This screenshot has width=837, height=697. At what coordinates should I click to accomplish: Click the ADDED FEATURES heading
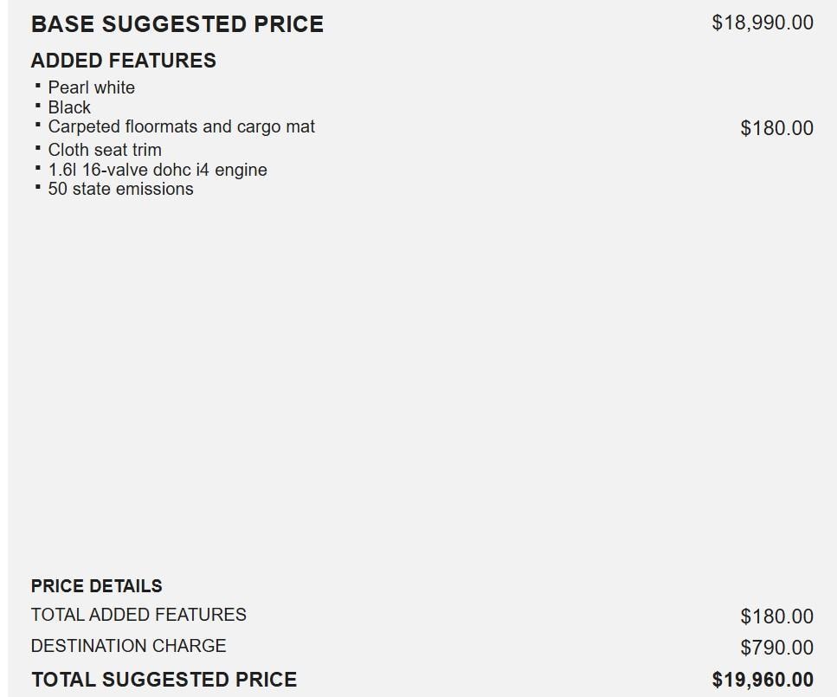[123, 61]
